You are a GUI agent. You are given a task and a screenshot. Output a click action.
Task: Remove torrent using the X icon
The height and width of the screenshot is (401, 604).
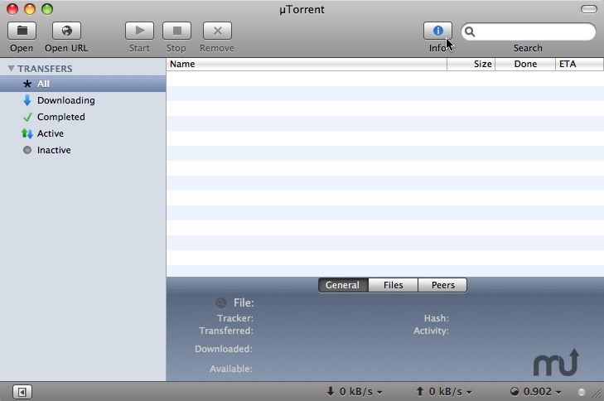tap(217, 31)
